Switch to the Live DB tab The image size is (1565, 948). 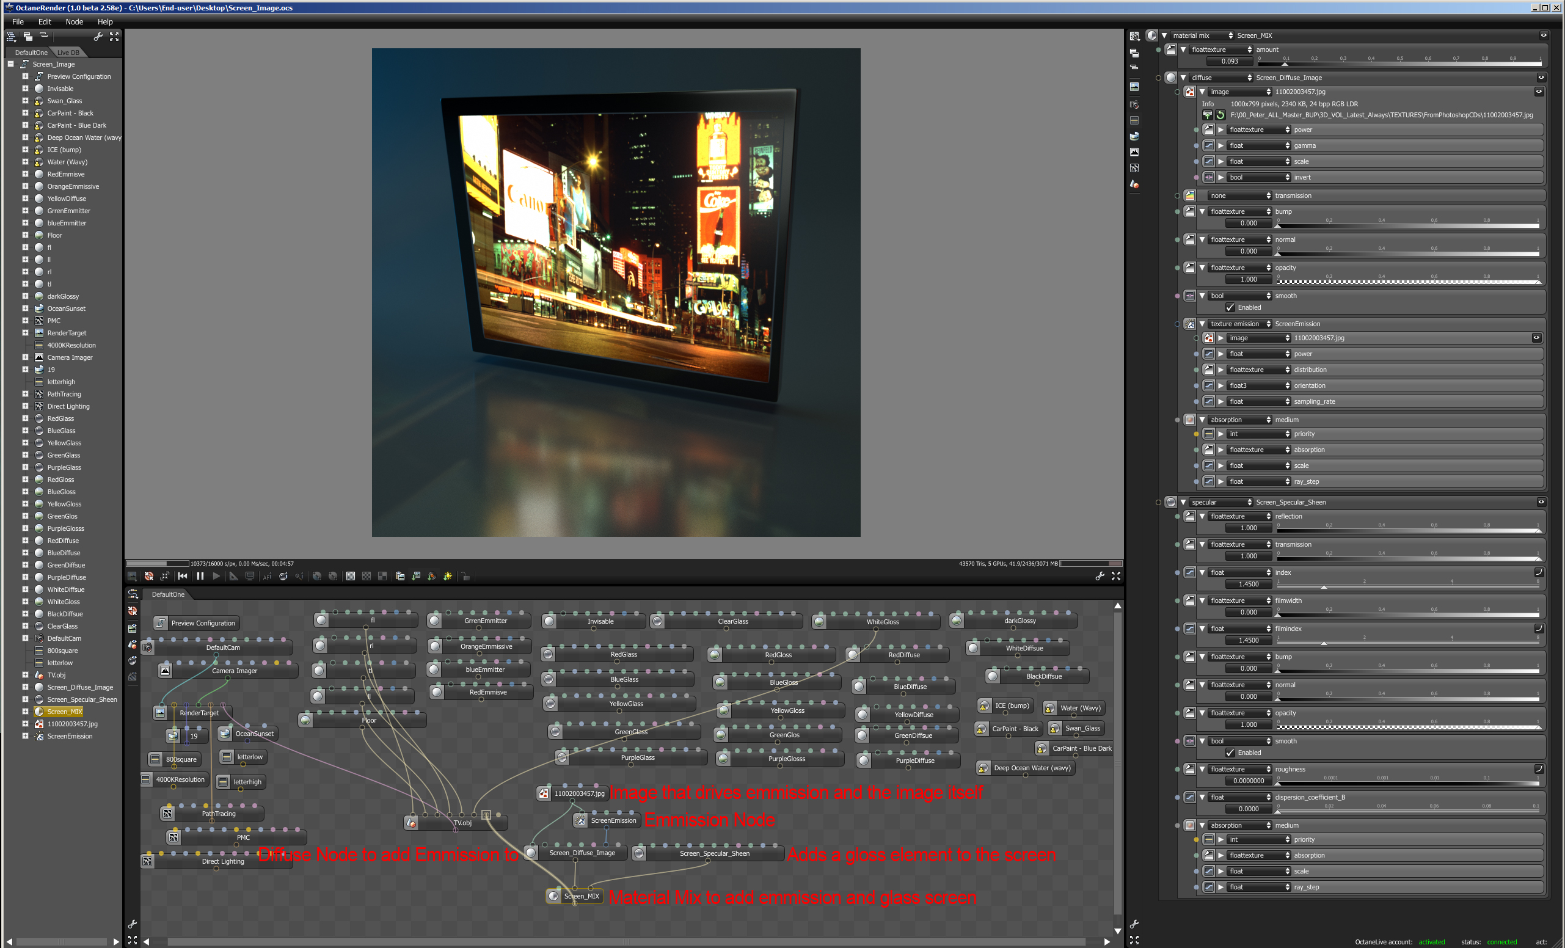tap(68, 53)
